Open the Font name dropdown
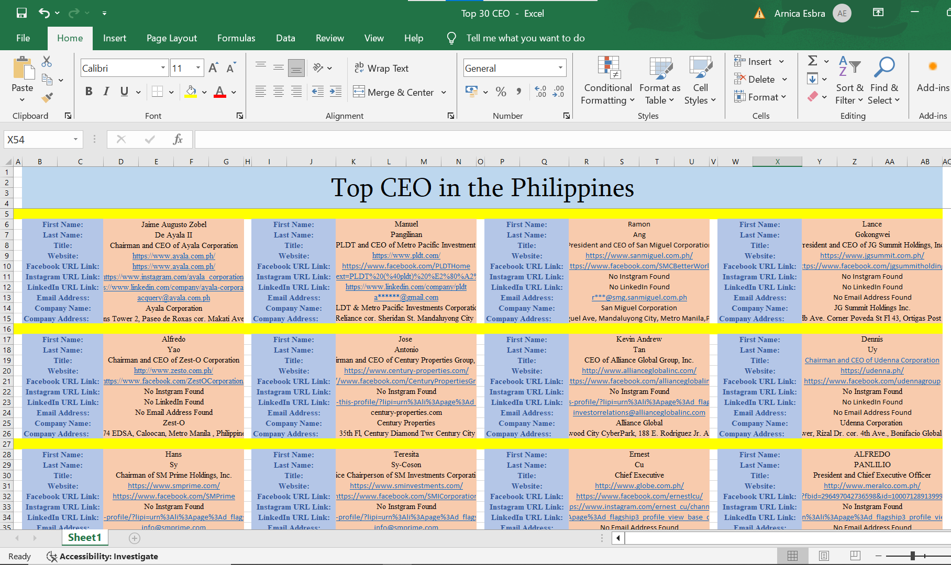The height and width of the screenshot is (565, 951). pyautogui.click(x=163, y=68)
